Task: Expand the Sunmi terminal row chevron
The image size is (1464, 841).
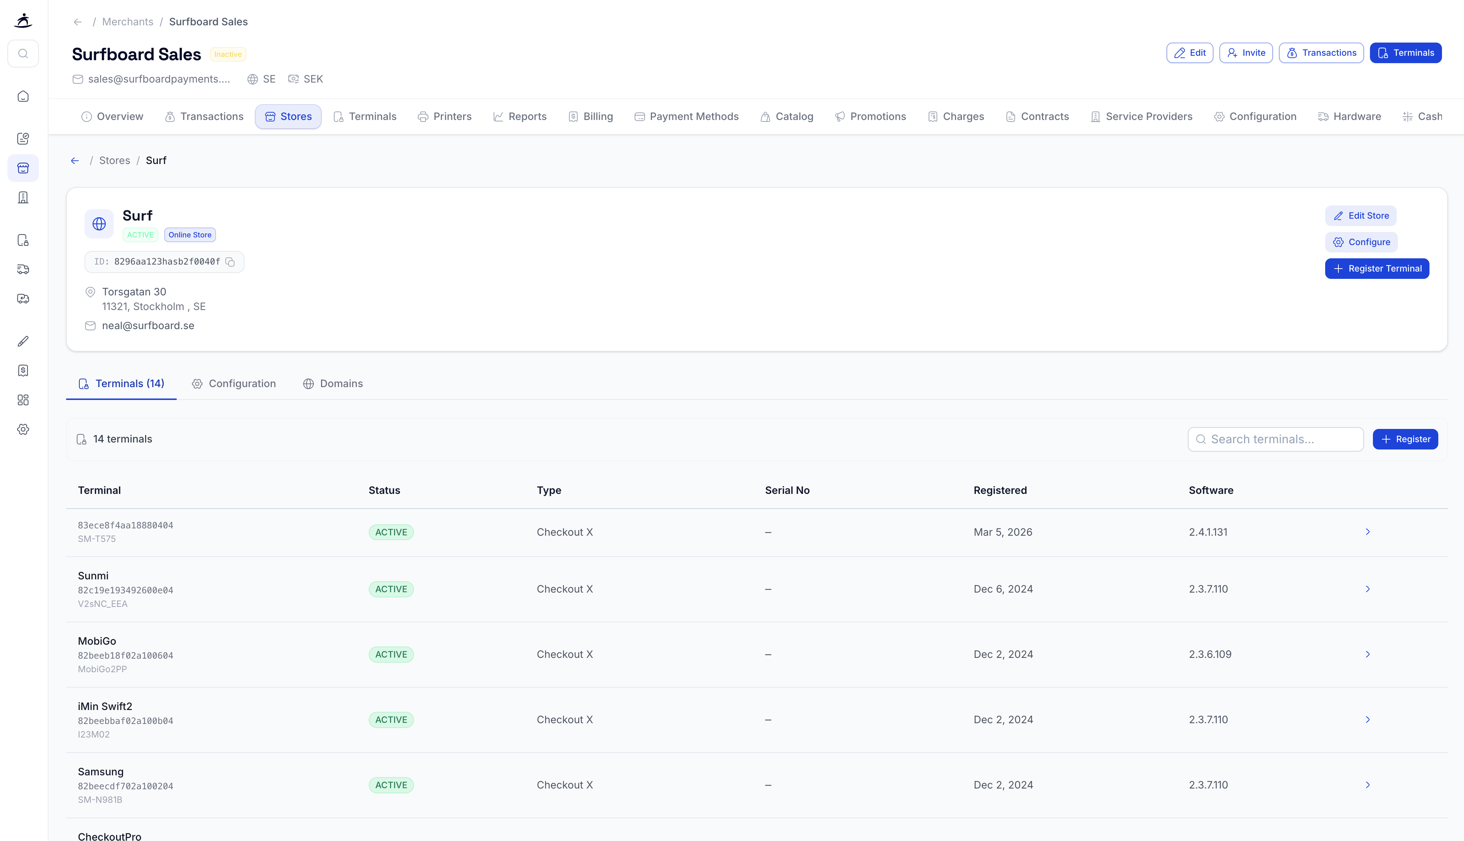Action: click(x=1367, y=589)
